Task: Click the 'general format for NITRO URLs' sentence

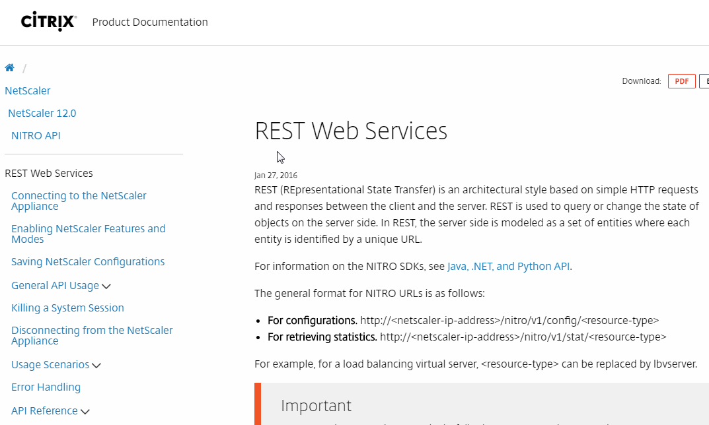Action: point(369,294)
